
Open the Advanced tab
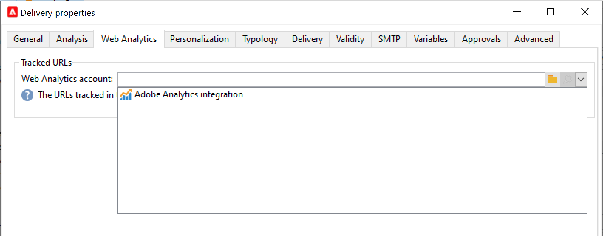tap(534, 39)
